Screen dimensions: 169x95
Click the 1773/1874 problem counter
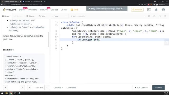point(38,88)
